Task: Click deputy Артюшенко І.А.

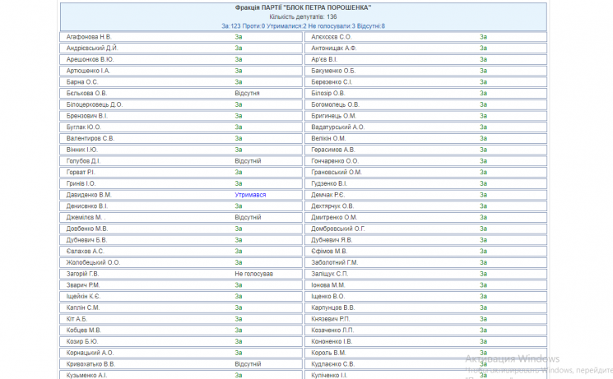Action: 88,71
